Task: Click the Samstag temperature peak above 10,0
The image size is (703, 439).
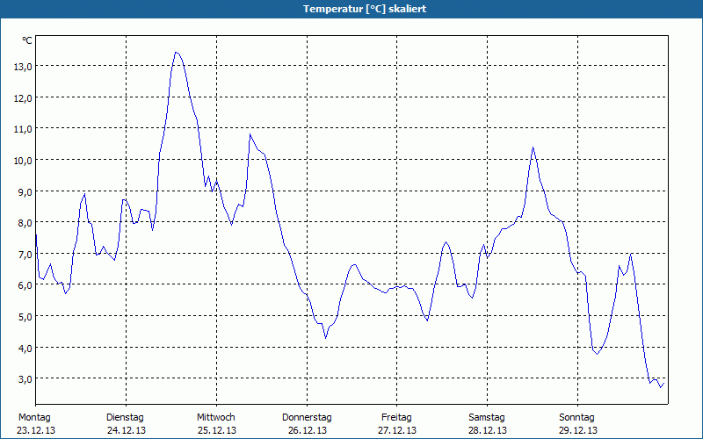Action: coord(533,148)
